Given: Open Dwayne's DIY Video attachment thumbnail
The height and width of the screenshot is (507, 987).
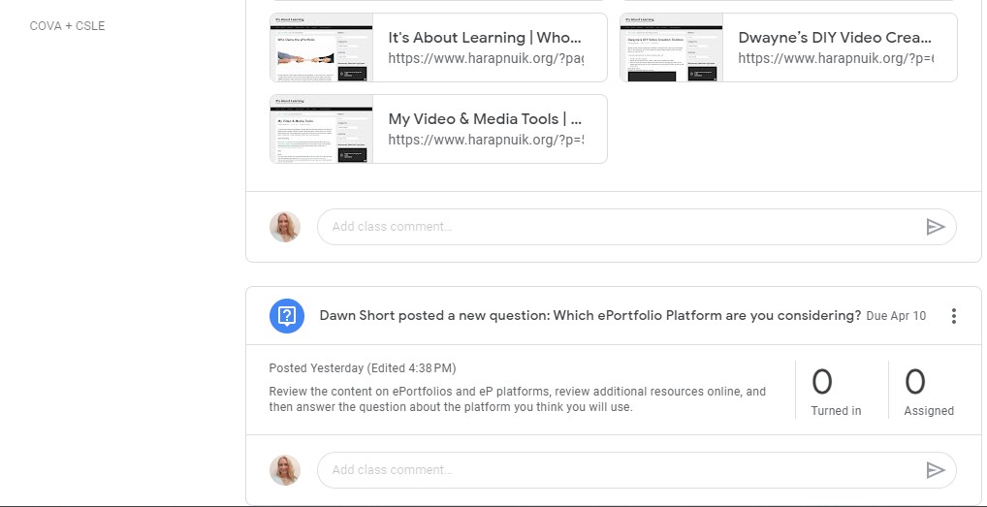Looking at the screenshot, I should click(672, 48).
